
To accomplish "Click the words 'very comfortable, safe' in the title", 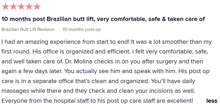I will click(x=121, y=19).
